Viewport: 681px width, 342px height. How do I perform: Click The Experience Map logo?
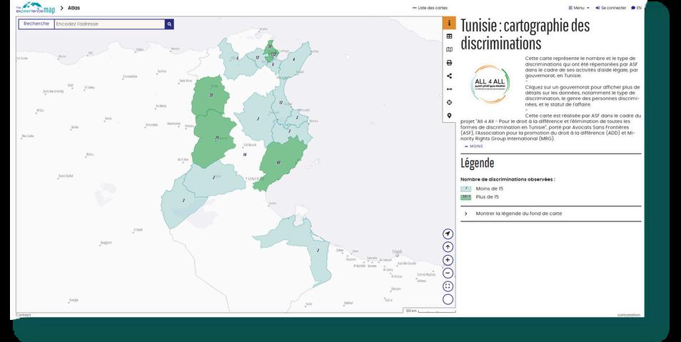[x=35, y=8]
